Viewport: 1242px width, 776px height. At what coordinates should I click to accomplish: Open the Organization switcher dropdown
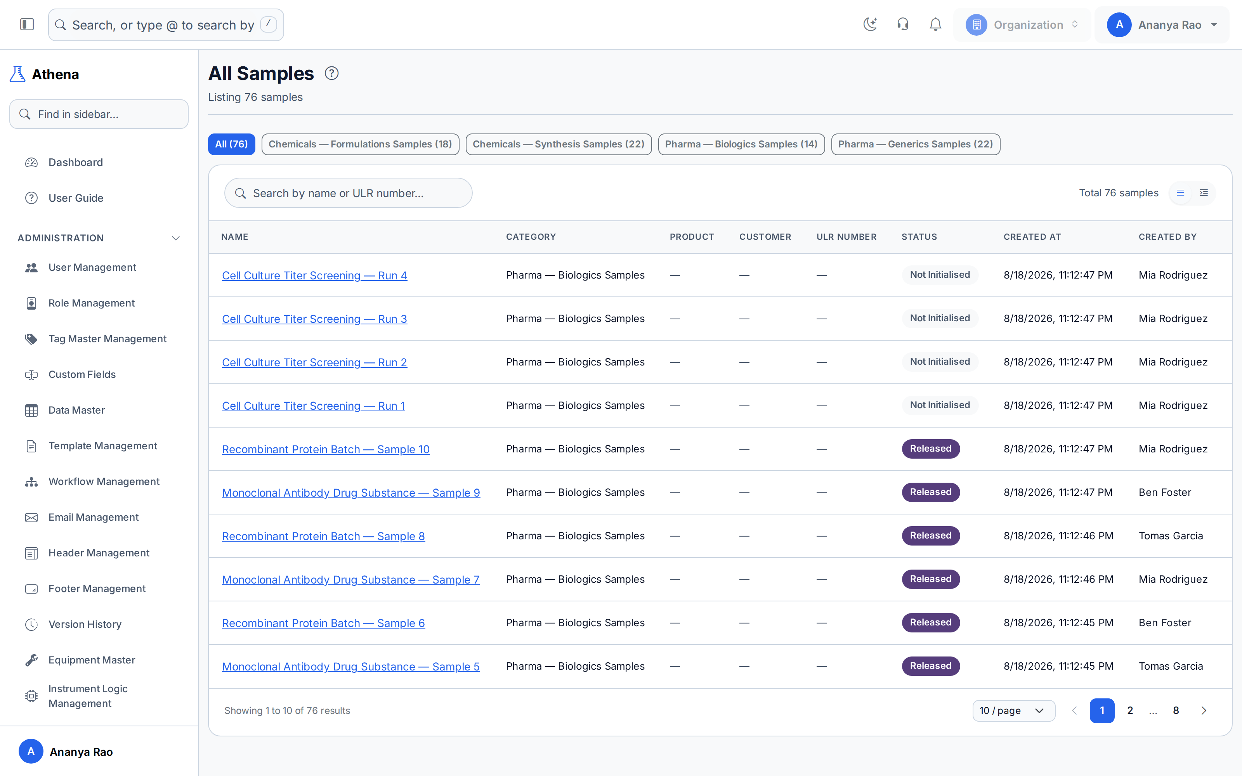point(1022,24)
